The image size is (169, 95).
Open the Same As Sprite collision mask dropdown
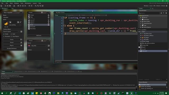coord(19,31)
